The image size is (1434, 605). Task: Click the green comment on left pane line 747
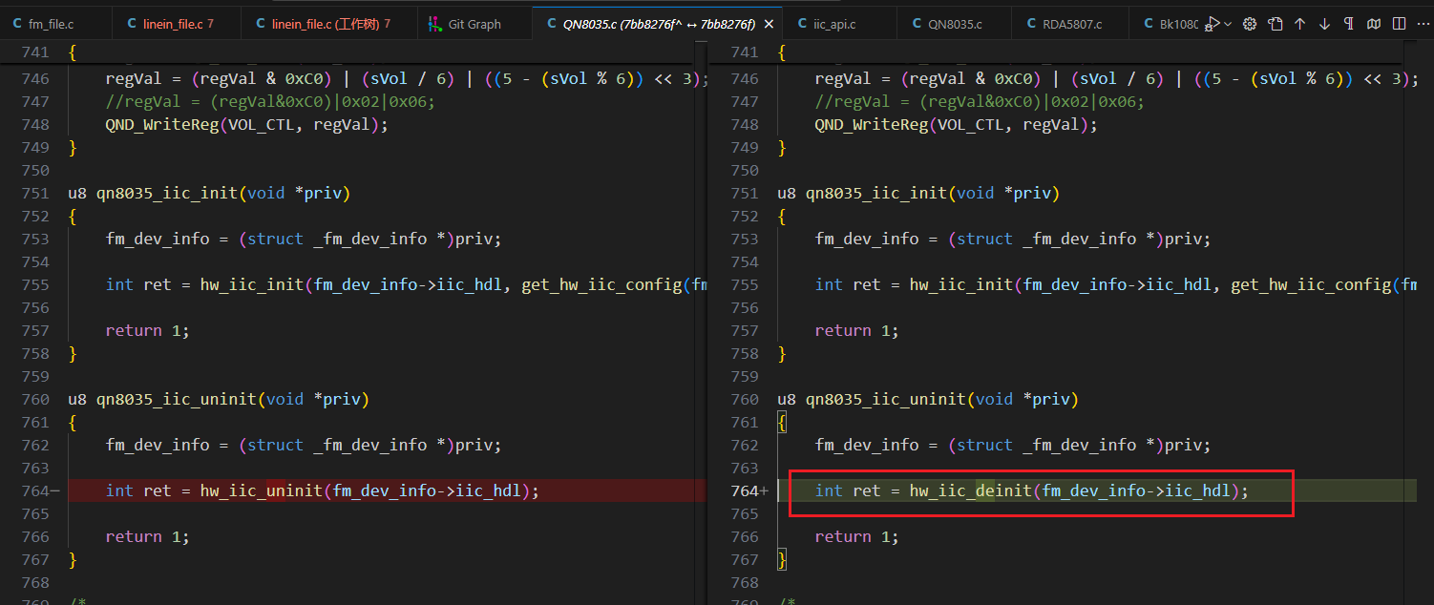tap(271, 101)
